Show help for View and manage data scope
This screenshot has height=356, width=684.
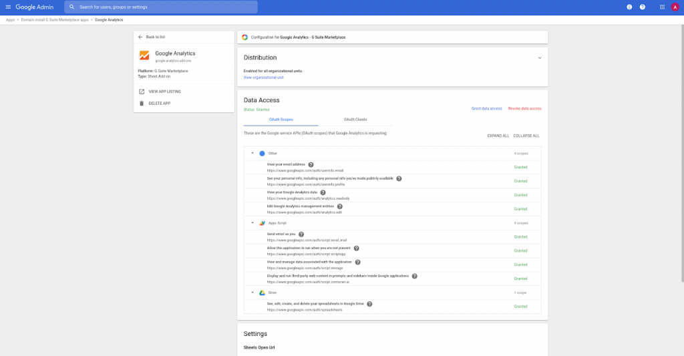(358, 262)
